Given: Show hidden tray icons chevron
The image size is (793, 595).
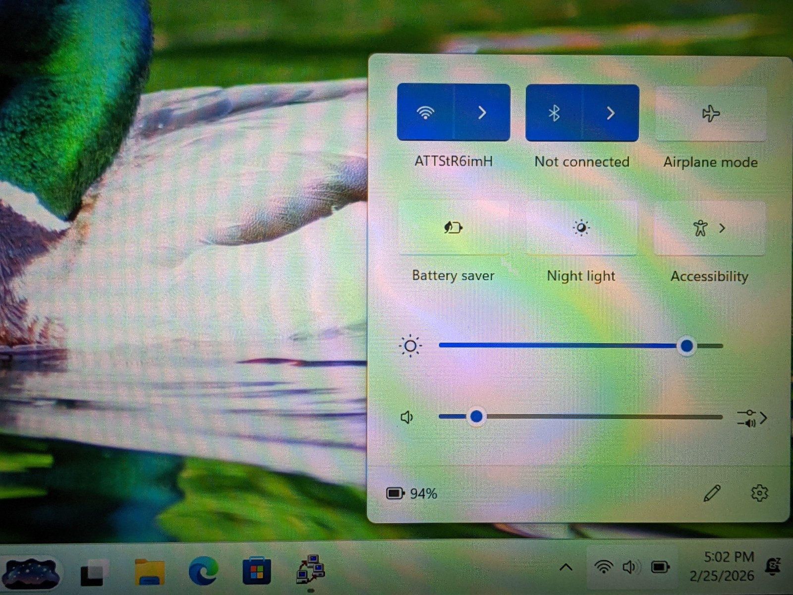Looking at the screenshot, I should point(566,567).
